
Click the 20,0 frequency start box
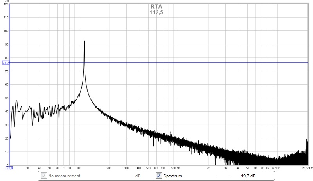pos(9,168)
